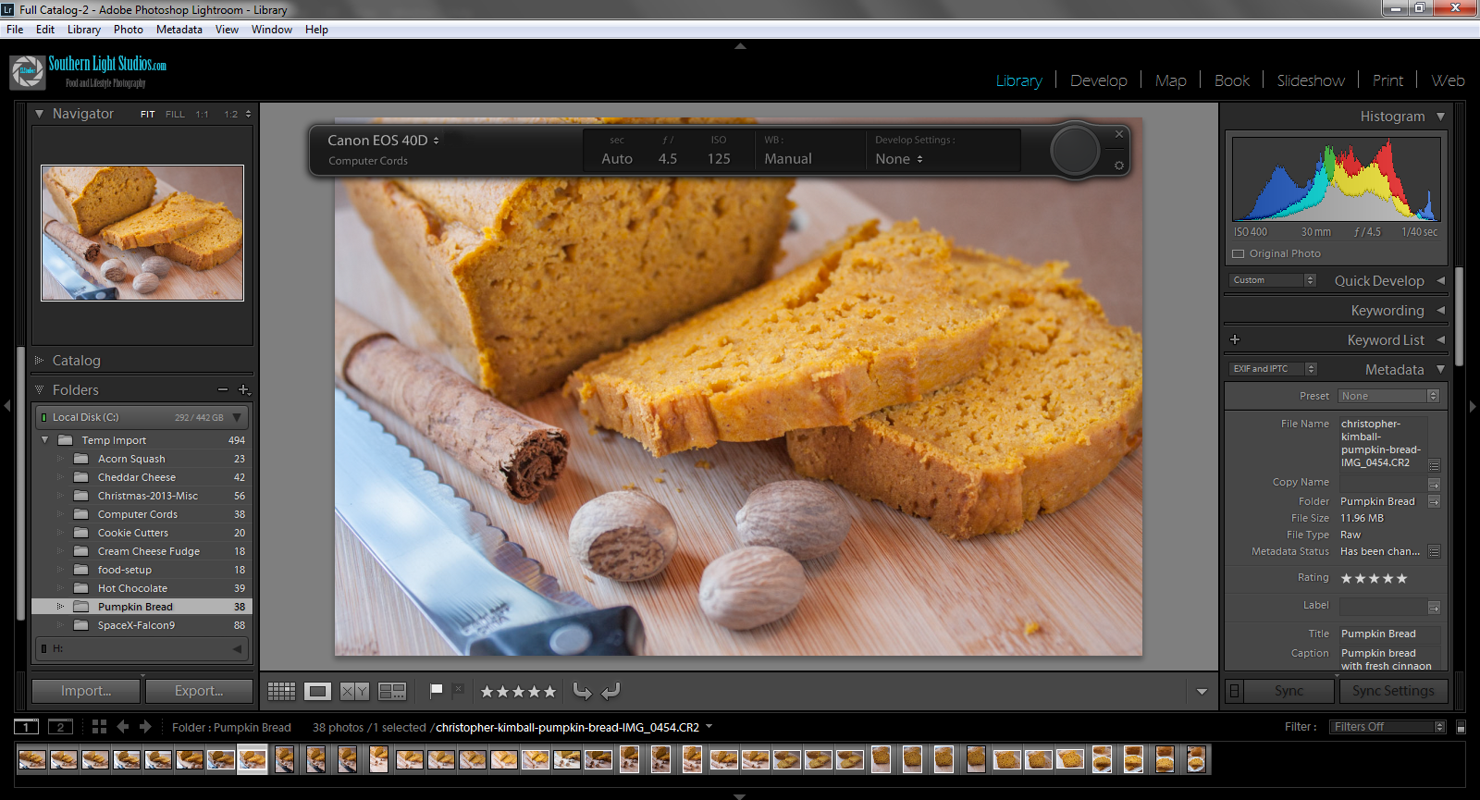The width and height of the screenshot is (1480, 800).
Task: Open Filters Off dropdown
Action: tap(1387, 727)
